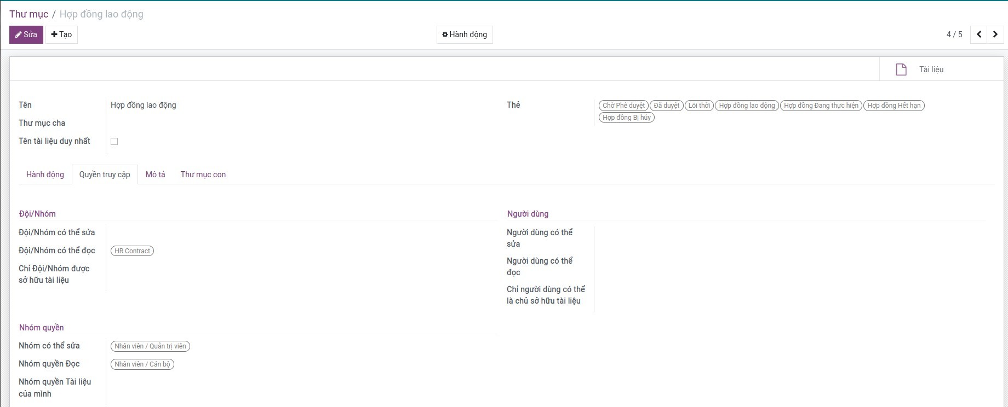
Task: Open the Thư mục con tab
Action: click(203, 175)
